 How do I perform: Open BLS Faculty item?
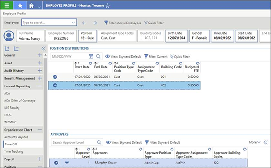tap(12, 108)
